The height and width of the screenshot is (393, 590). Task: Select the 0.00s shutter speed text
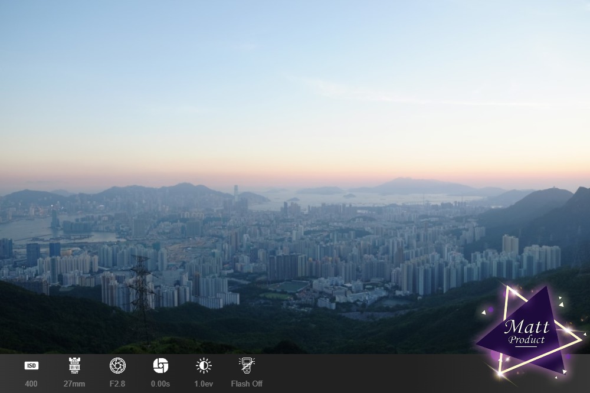point(160,384)
